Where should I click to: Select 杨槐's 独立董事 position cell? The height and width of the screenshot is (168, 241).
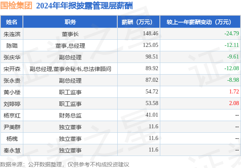pos(70,139)
